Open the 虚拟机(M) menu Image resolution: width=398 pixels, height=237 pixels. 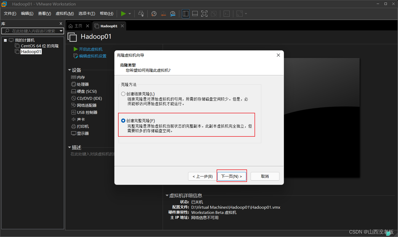[x=65, y=14]
